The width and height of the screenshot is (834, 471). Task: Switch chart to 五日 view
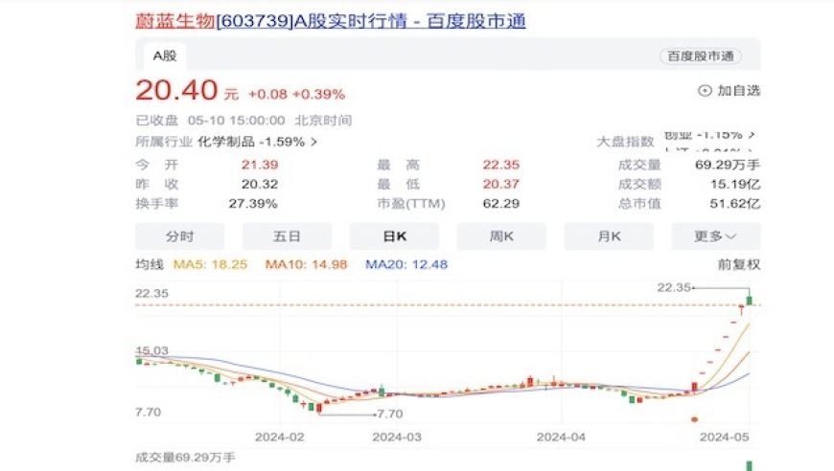(288, 236)
